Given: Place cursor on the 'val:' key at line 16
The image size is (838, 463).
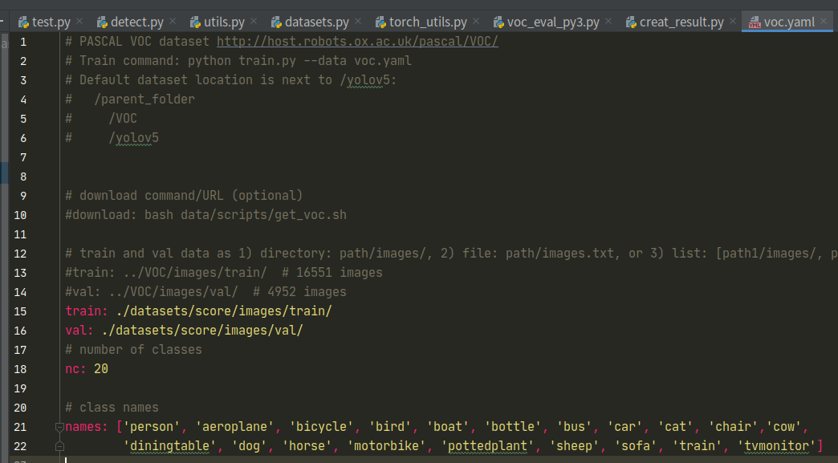Looking at the screenshot, I should click(79, 330).
